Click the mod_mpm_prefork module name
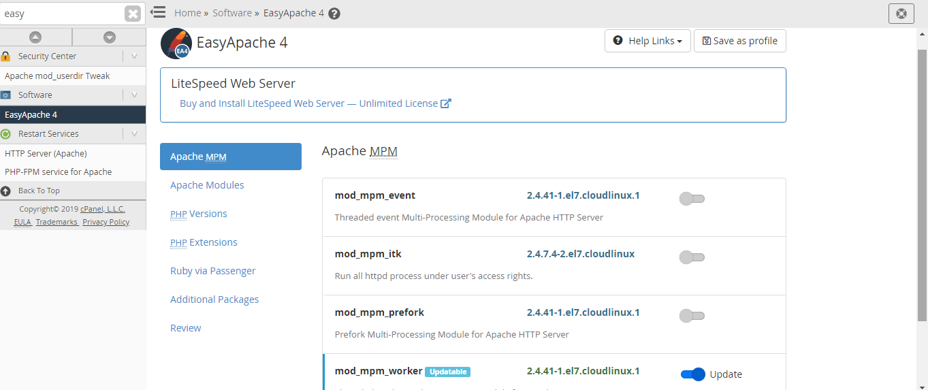Viewport: 928px width, 390px height. coord(379,312)
